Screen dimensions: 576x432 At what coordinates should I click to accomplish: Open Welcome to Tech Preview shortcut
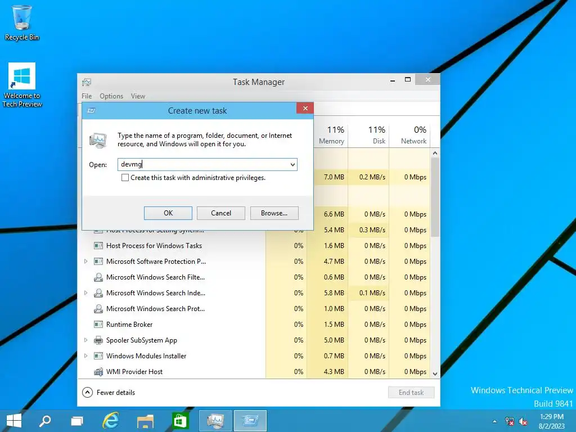coord(22,85)
